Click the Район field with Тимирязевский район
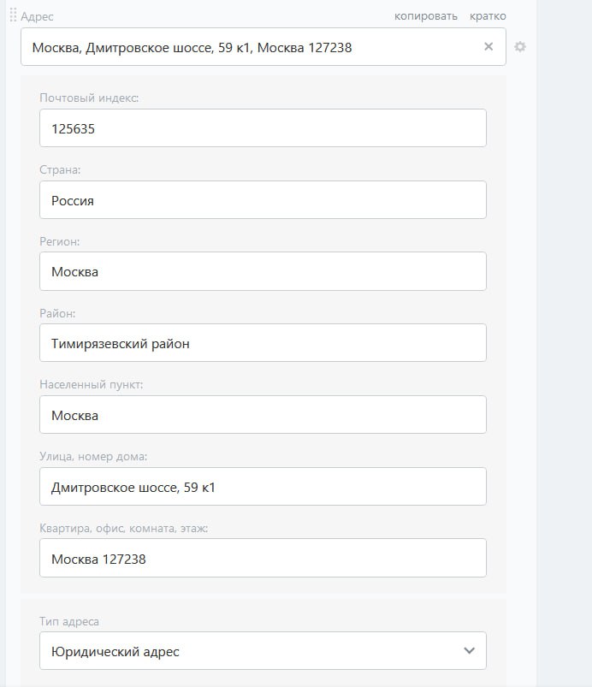592x687 pixels. click(263, 343)
